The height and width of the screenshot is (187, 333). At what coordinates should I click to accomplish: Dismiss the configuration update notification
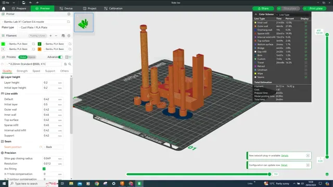tap(308, 165)
